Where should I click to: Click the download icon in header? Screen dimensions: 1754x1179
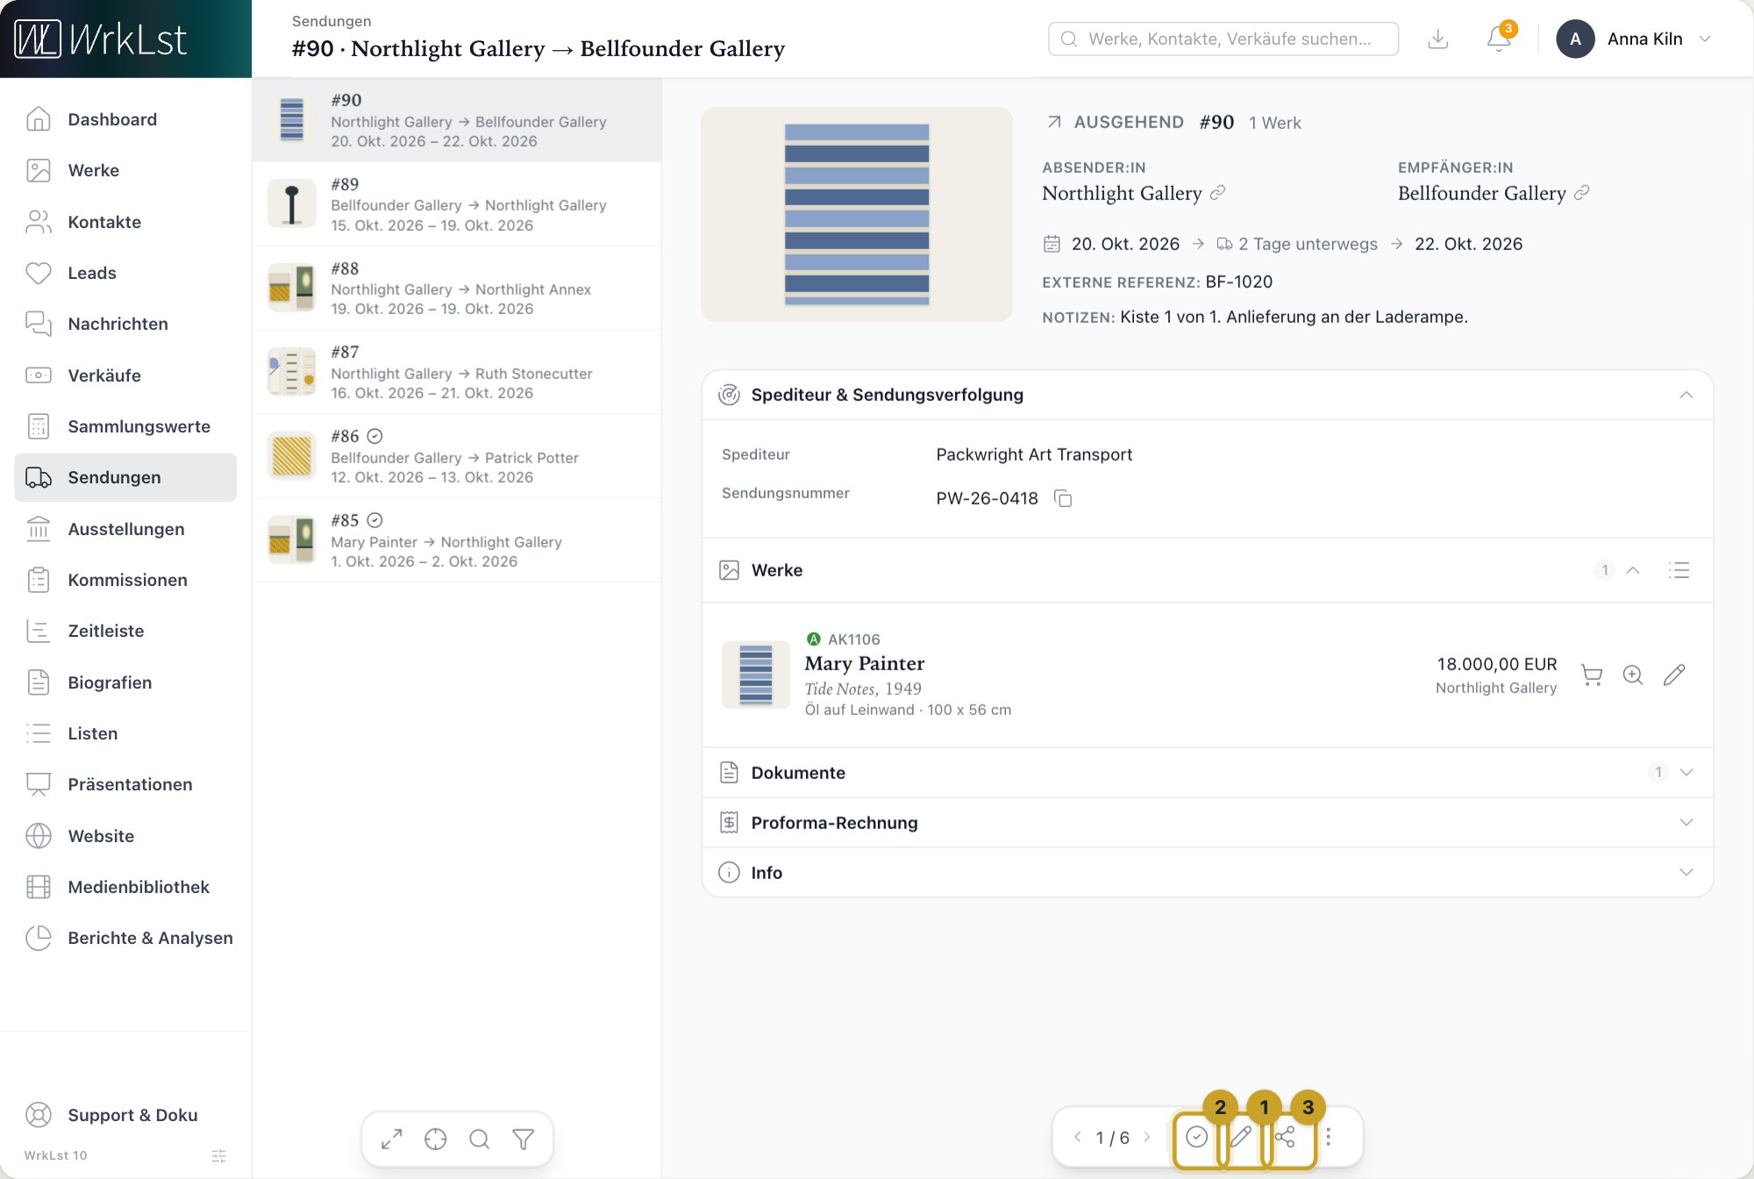[x=1438, y=39]
